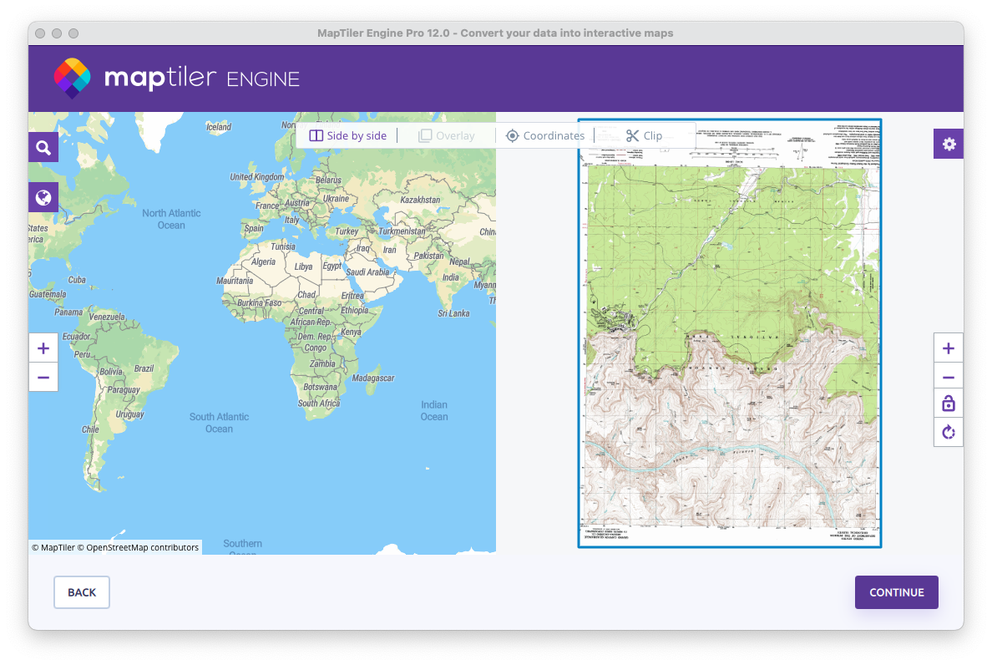Go back with the BACK button
992x665 pixels.
tap(82, 592)
